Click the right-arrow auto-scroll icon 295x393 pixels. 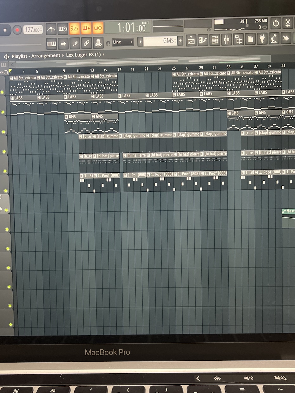63,43
